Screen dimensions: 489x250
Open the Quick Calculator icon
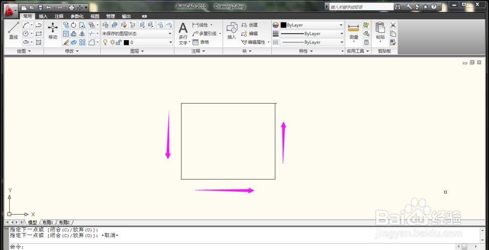point(366,43)
